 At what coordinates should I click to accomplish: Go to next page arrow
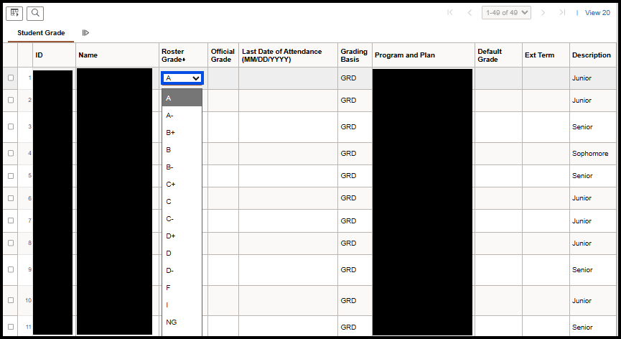tap(543, 12)
